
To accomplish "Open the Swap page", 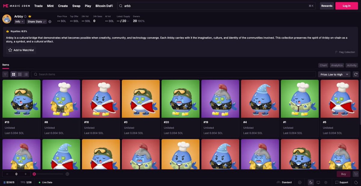I will pyautogui.click(x=76, y=6).
